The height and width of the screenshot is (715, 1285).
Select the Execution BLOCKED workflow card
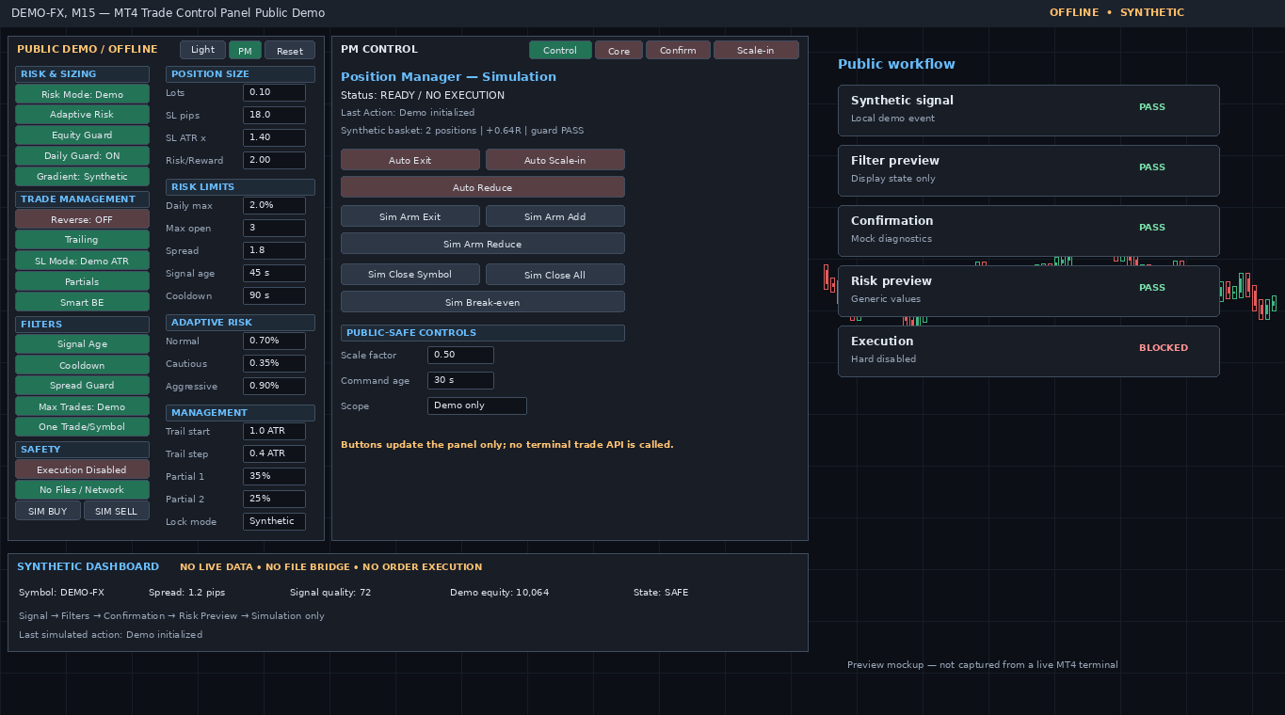click(1029, 352)
